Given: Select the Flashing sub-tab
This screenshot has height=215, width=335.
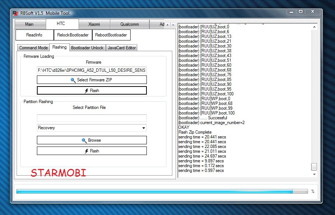Looking at the screenshot, I should point(59,47).
